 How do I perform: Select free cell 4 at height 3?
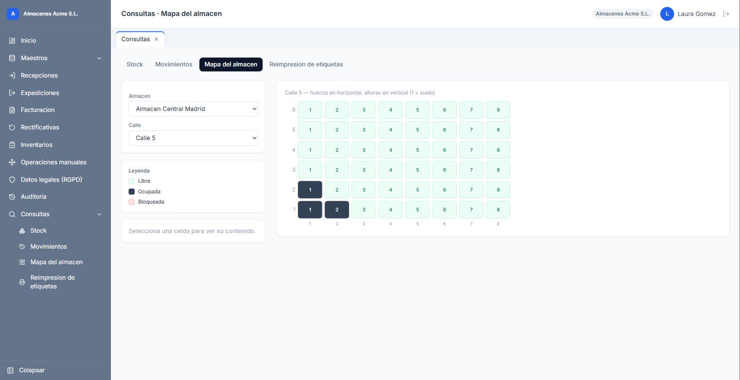[x=391, y=170]
